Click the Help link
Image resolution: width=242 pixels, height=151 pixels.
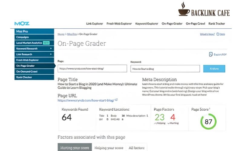pos(222,34)
